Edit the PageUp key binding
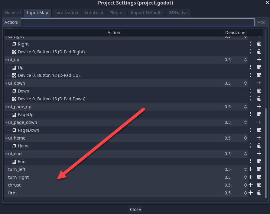The width and height of the screenshot is (270, 214). (251, 115)
